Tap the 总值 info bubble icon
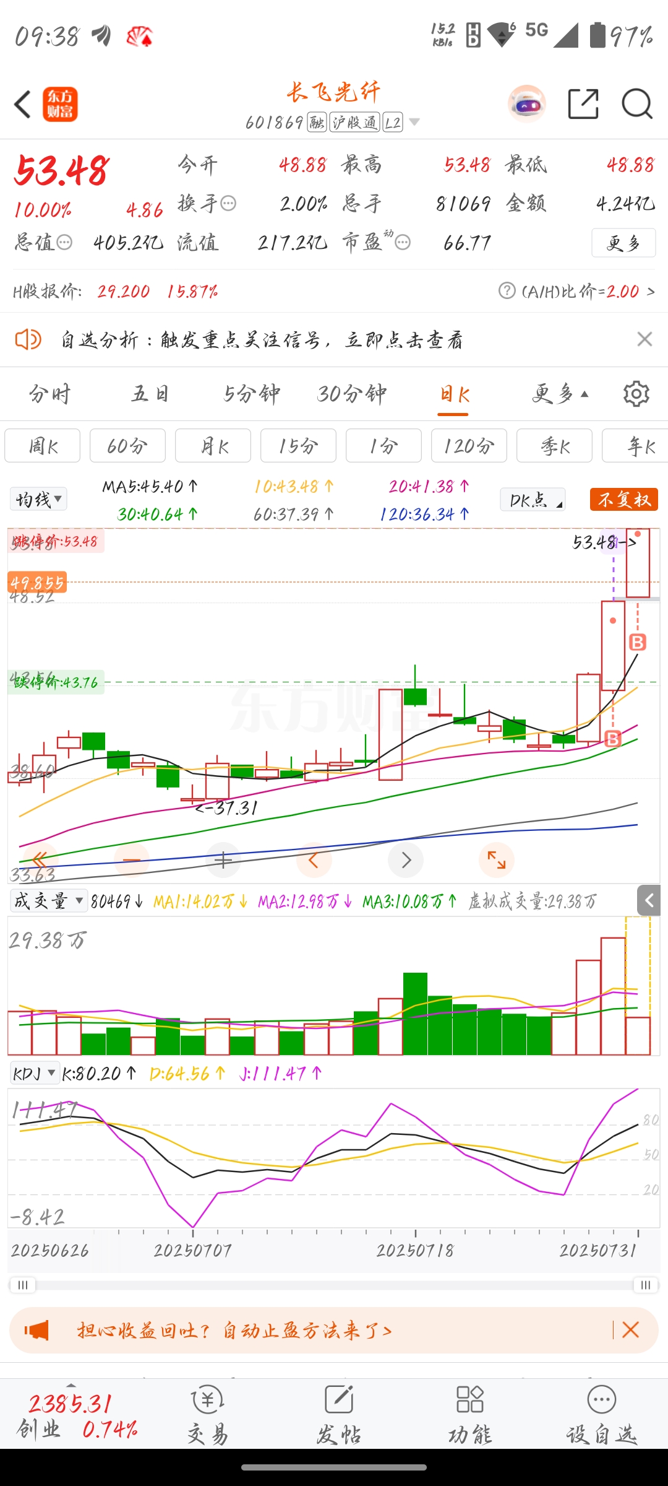Screen dimensions: 668x1486 tap(64, 242)
